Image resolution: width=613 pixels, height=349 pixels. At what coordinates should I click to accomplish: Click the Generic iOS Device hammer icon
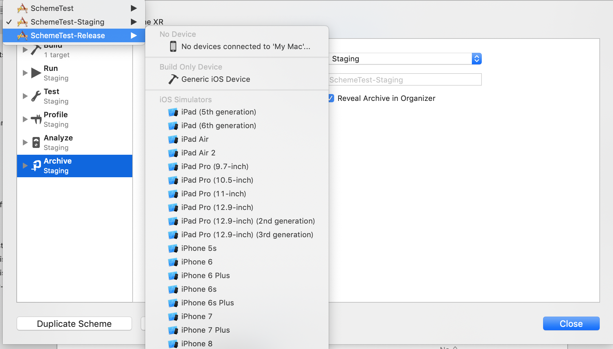[173, 79]
